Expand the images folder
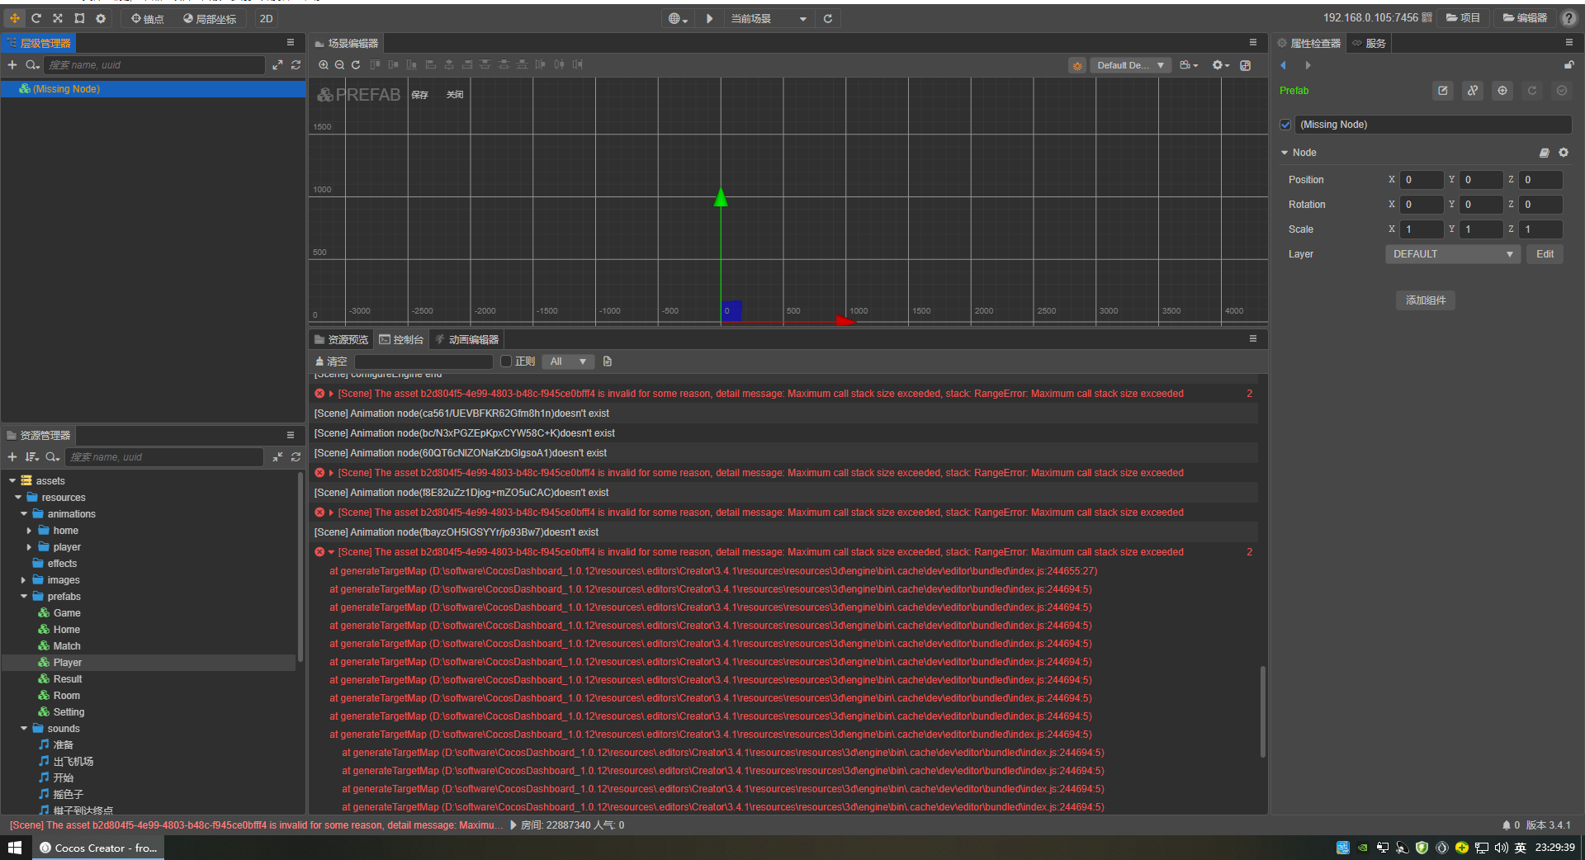Image resolution: width=1585 pixels, height=860 pixels. [x=23, y=580]
